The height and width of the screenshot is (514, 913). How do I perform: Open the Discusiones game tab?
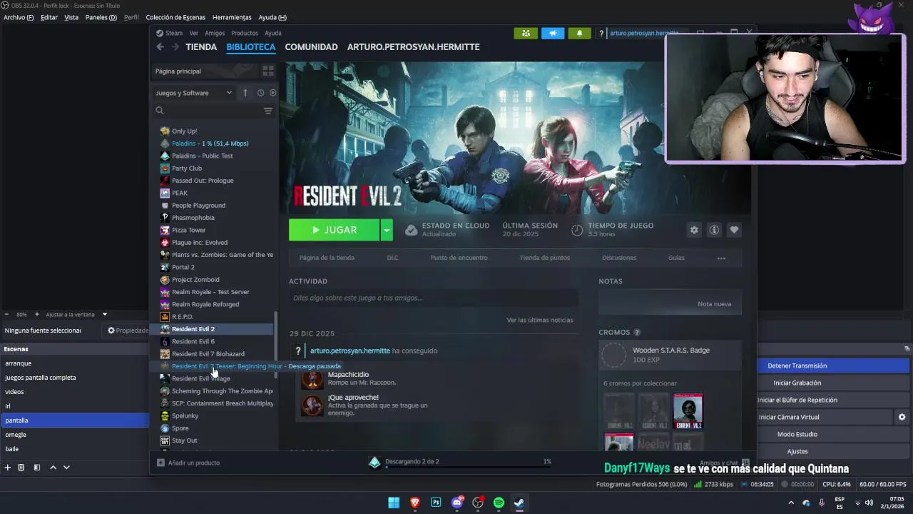pyautogui.click(x=619, y=258)
